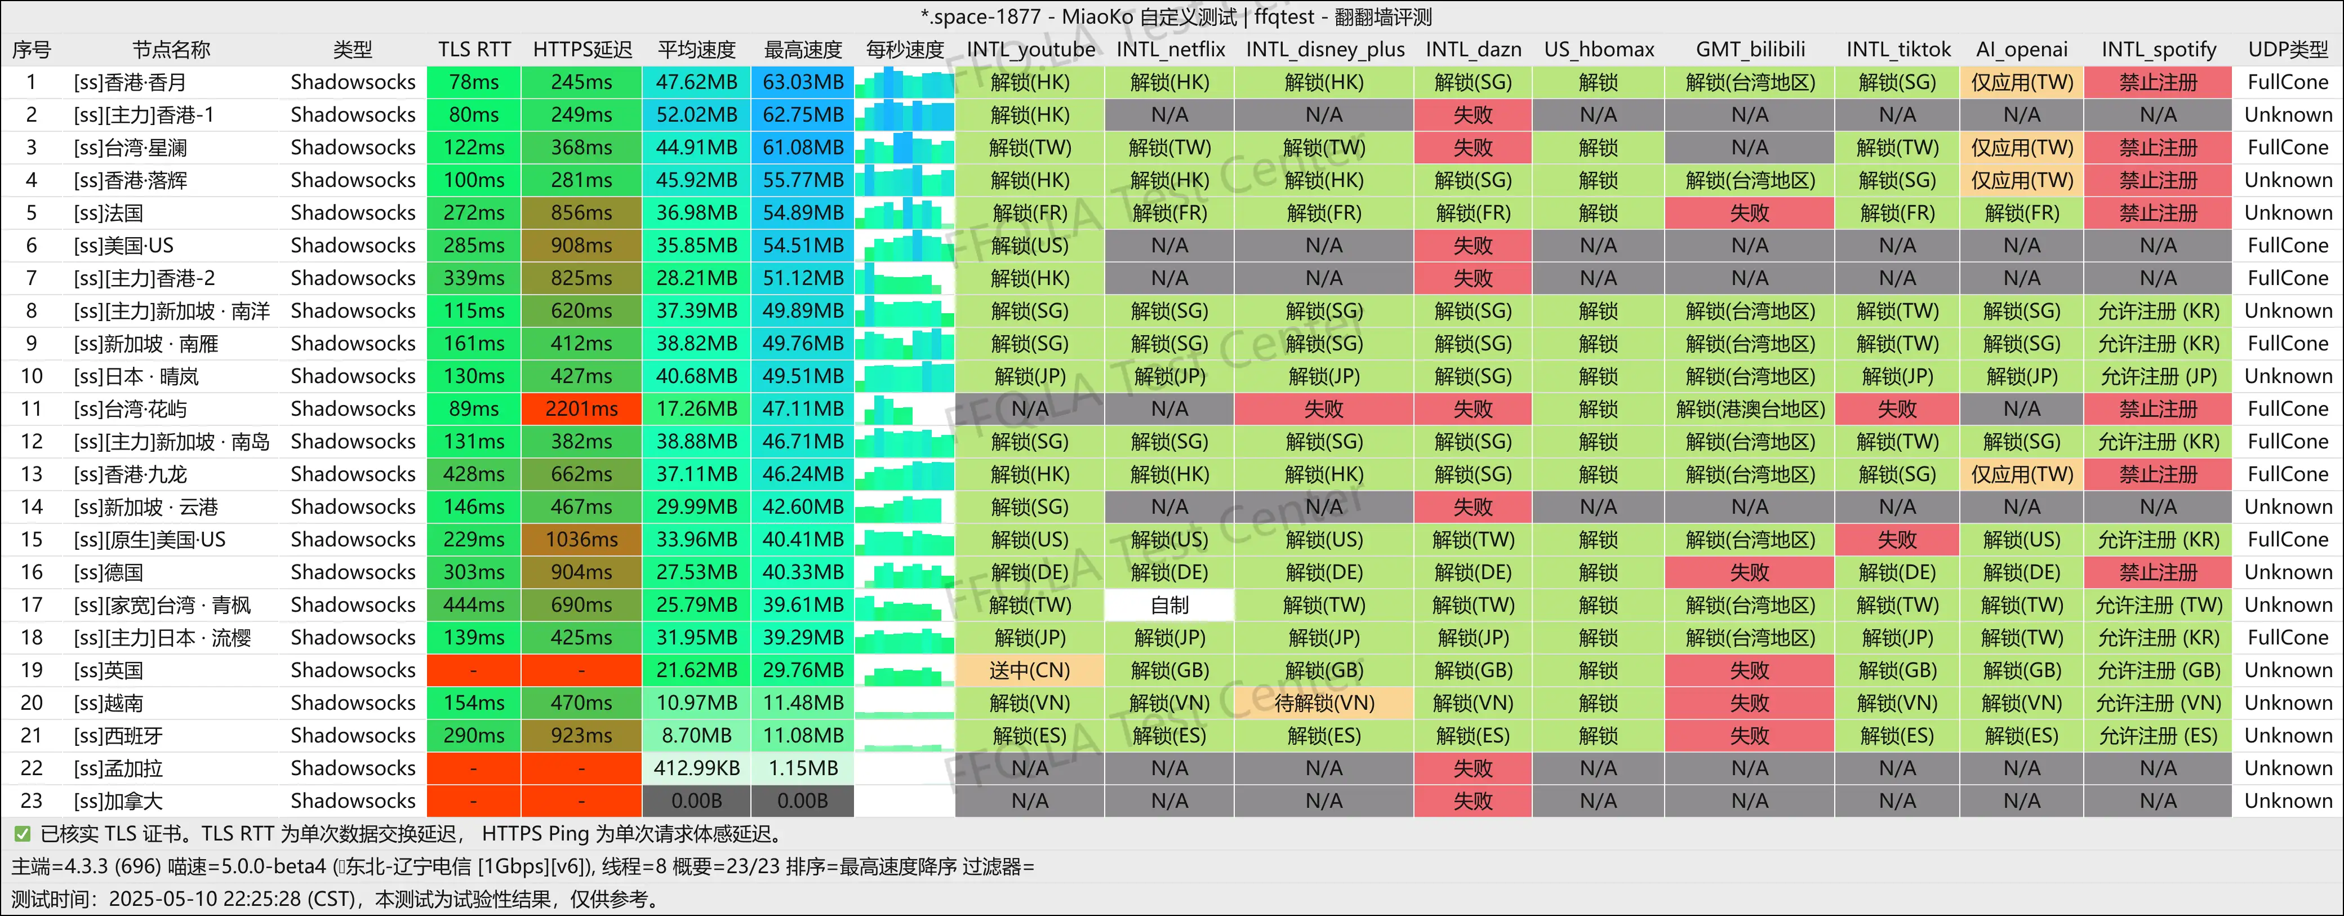Click the 1036ms HTTPS latency cell

tap(581, 540)
